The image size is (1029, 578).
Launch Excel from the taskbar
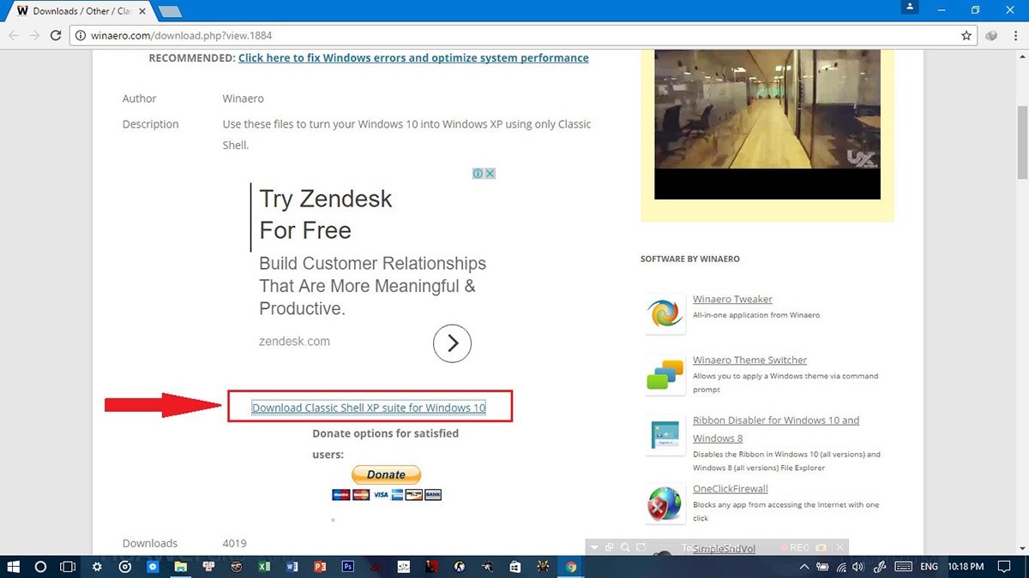point(264,566)
